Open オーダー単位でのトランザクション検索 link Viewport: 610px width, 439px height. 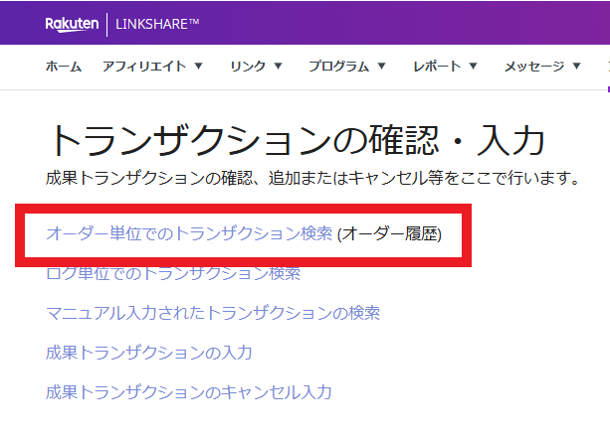pos(189,234)
